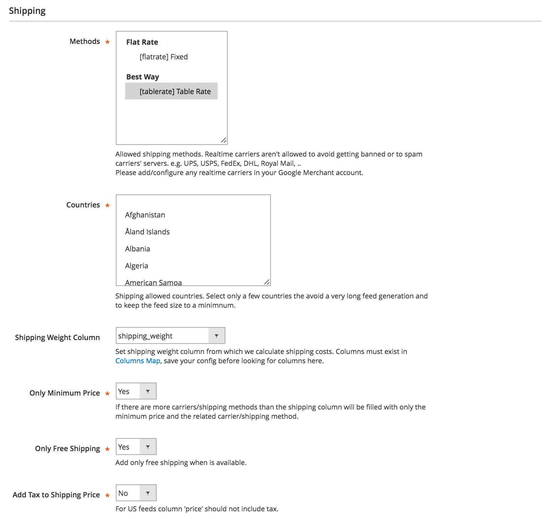Grab the Countries list resize handle
545x519 pixels.
tap(267, 282)
